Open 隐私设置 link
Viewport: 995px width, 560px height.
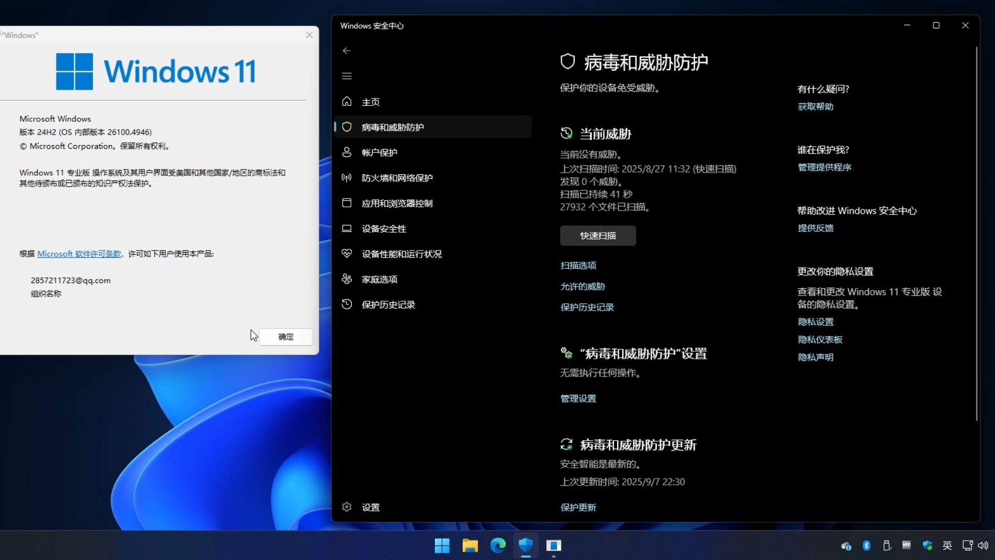(x=816, y=322)
